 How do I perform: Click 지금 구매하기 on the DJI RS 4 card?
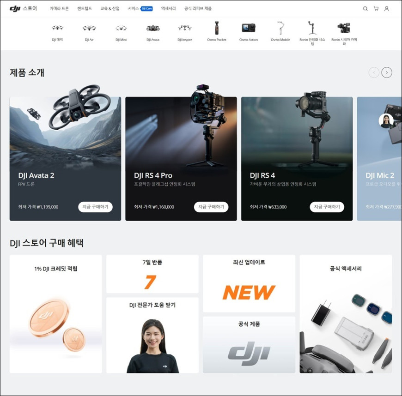click(x=327, y=207)
